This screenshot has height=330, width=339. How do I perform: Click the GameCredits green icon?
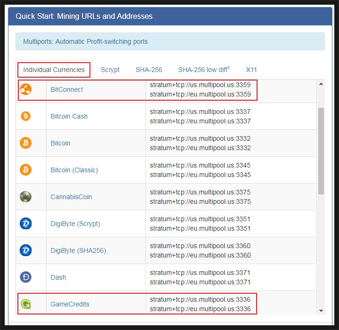(26, 304)
